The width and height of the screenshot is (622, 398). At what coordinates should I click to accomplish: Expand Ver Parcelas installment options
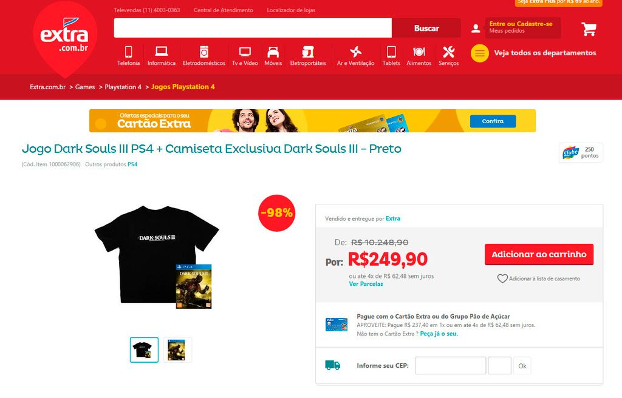[x=366, y=284]
